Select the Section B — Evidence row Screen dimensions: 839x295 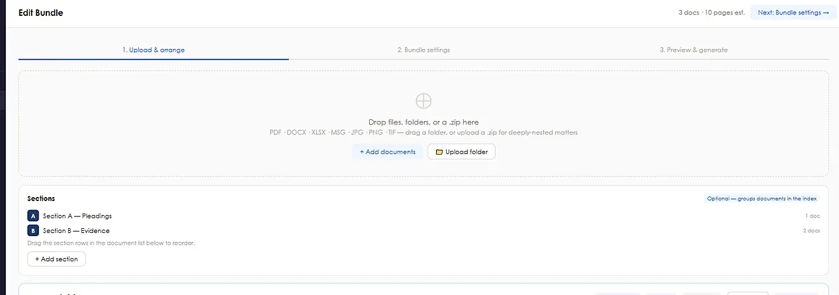coord(423,231)
